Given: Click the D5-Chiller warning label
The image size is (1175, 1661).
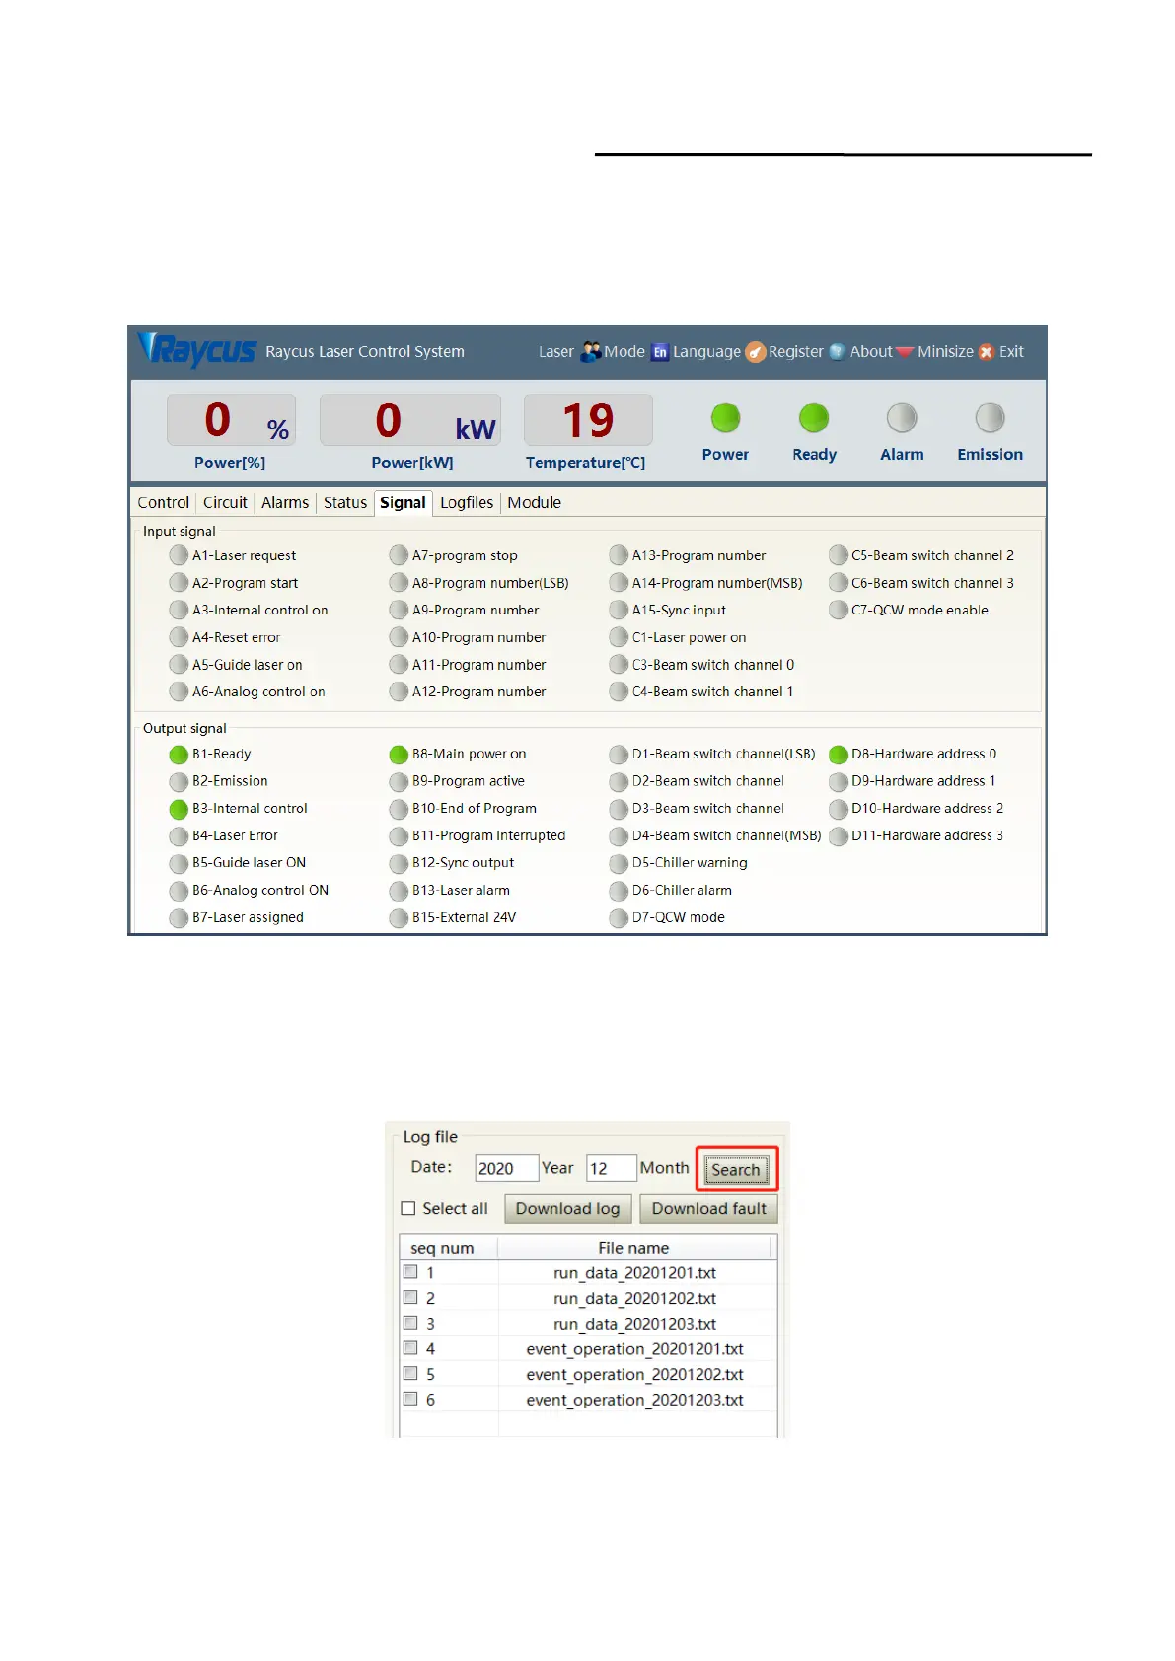Looking at the screenshot, I should pyautogui.click(x=690, y=863).
